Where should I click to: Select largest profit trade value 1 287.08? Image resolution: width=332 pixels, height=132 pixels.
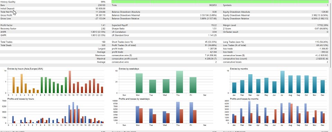click(x=213, y=48)
